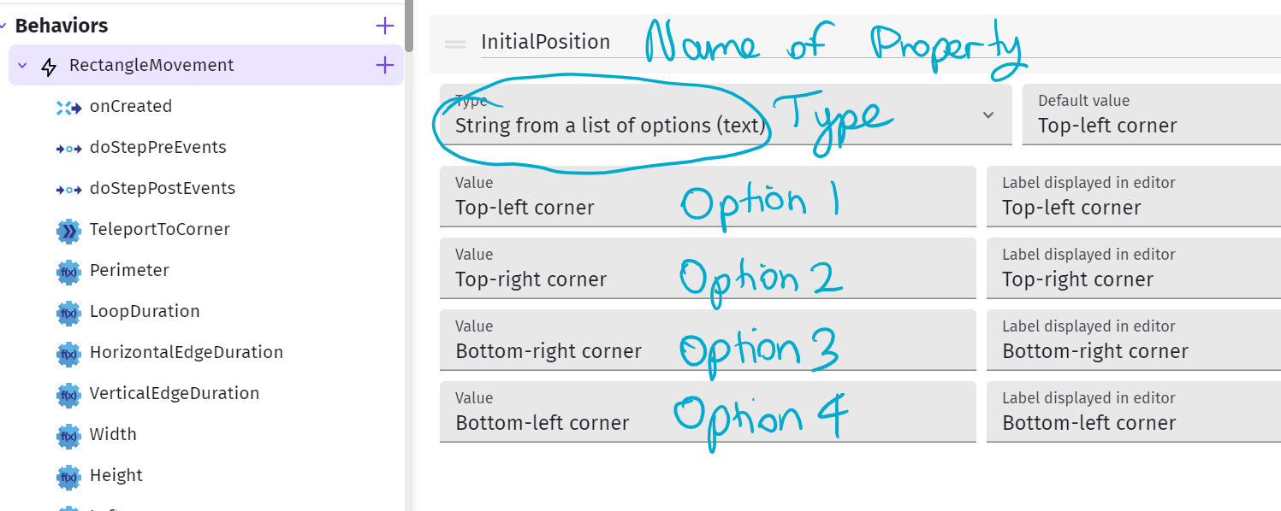This screenshot has width=1281, height=511.
Task: Select doStepPostEvents in the tree
Action: (162, 188)
